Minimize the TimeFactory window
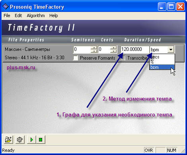Viewport: 187px width, 155px height. click(162, 6)
